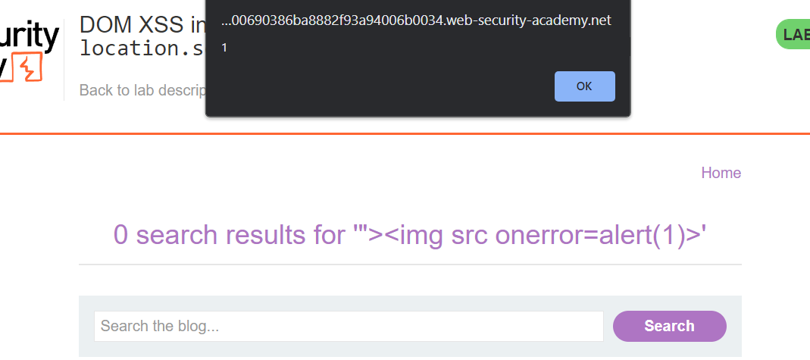
Task: Click OK in the alert dialog
Action: click(584, 86)
